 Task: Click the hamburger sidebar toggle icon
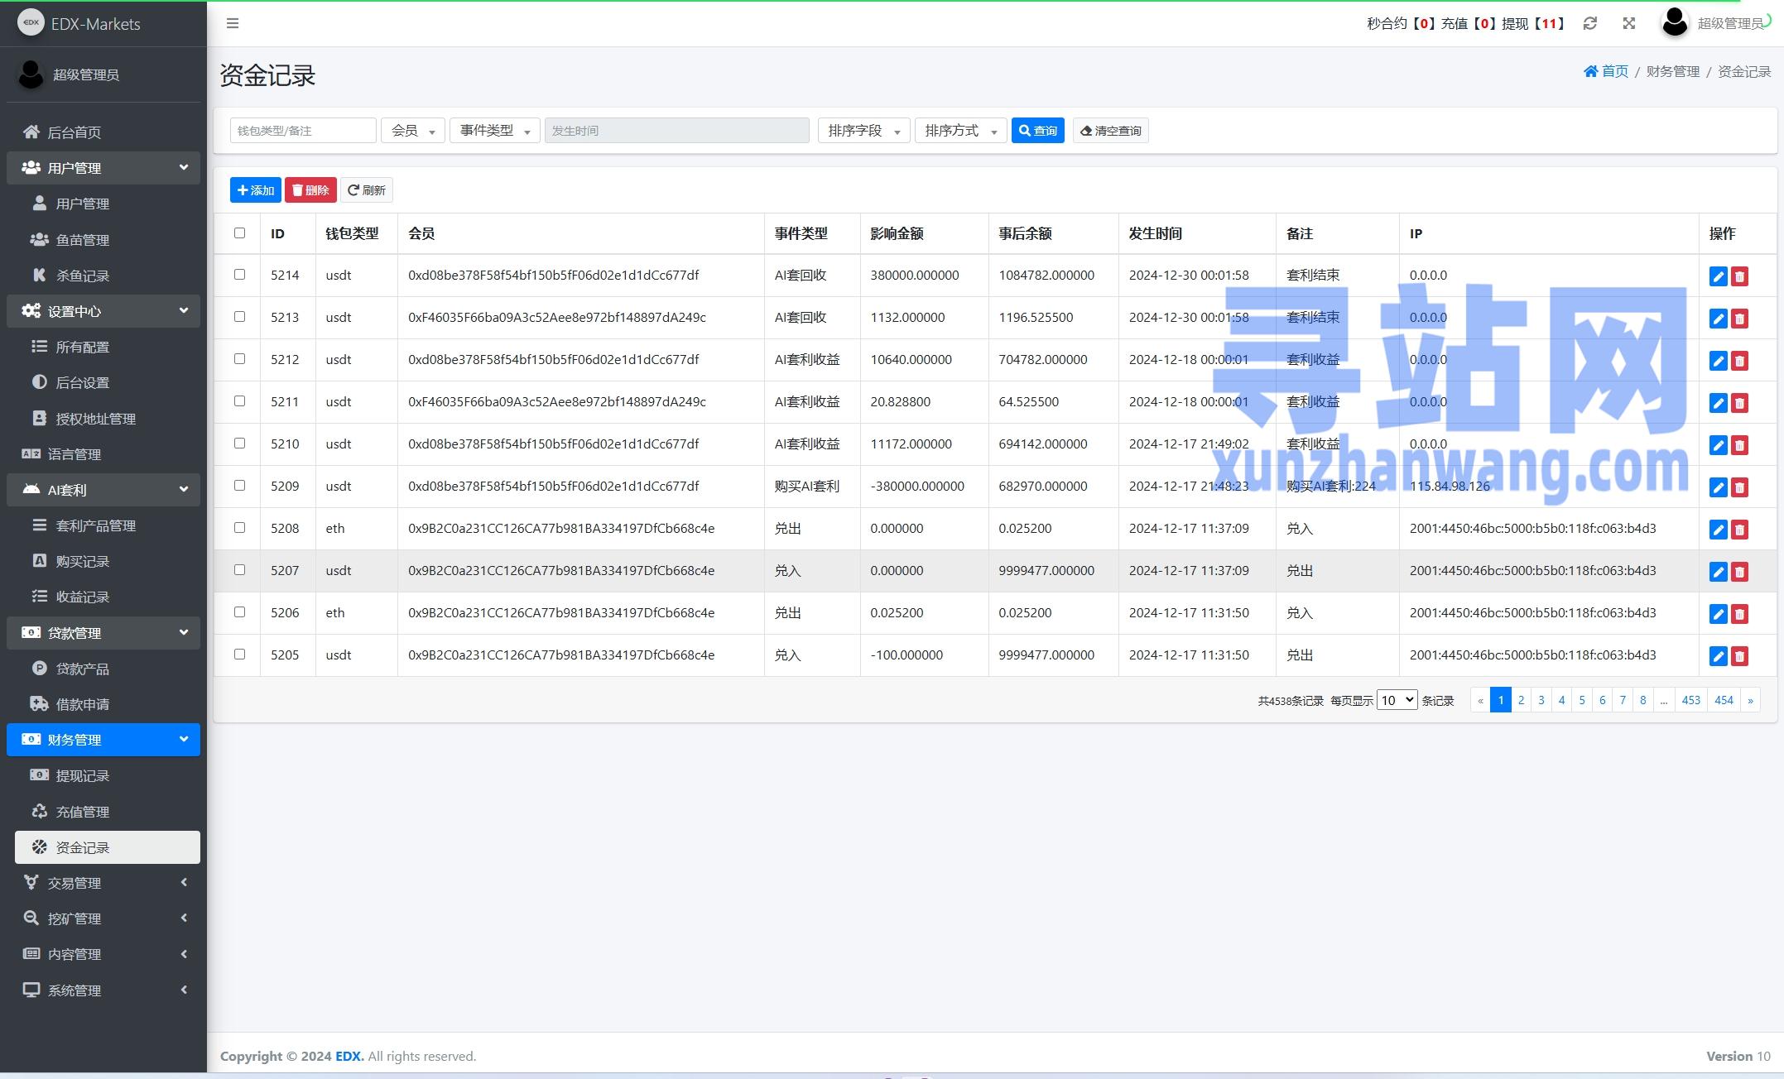click(233, 23)
